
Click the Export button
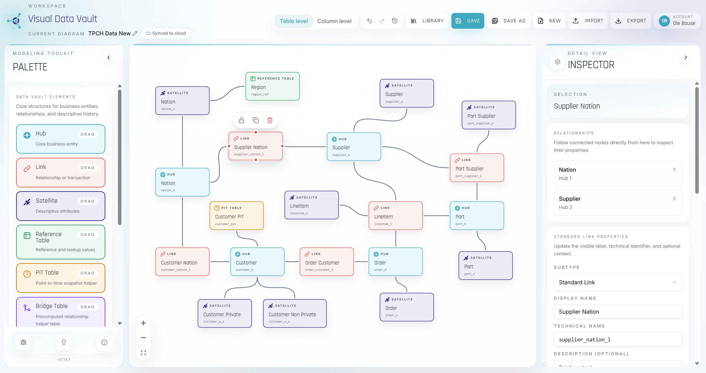630,21
